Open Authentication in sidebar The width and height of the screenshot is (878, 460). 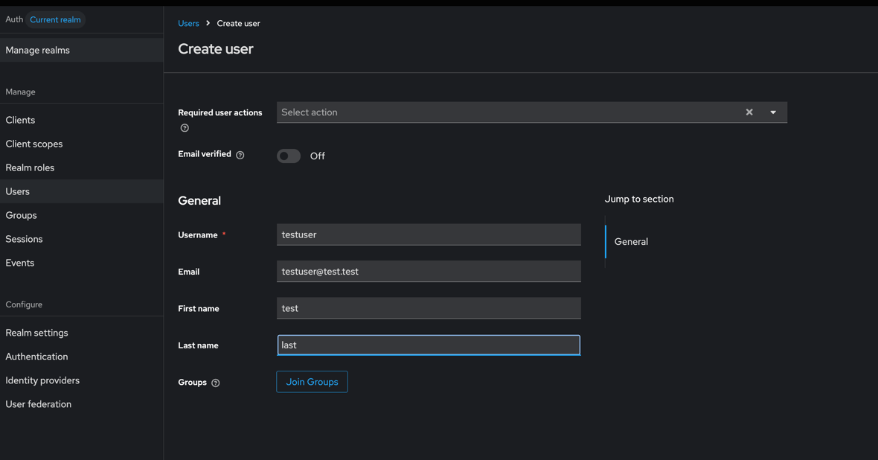point(82,357)
